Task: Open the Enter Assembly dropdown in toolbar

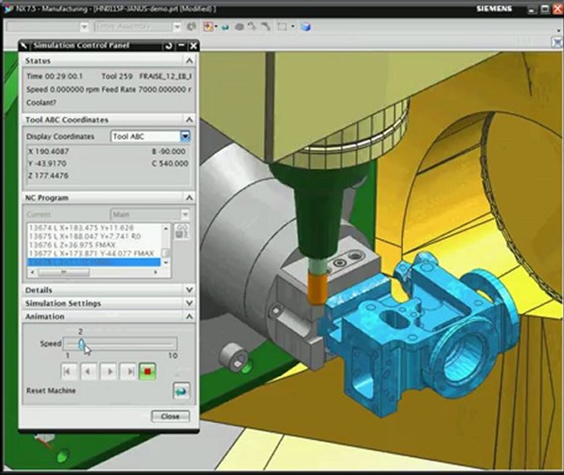Action: (x=177, y=26)
